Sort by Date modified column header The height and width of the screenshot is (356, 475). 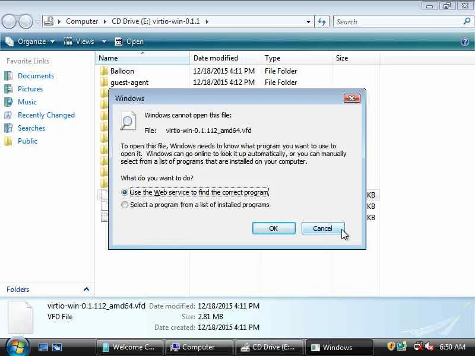pyautogui.click(x=225, y=58)
